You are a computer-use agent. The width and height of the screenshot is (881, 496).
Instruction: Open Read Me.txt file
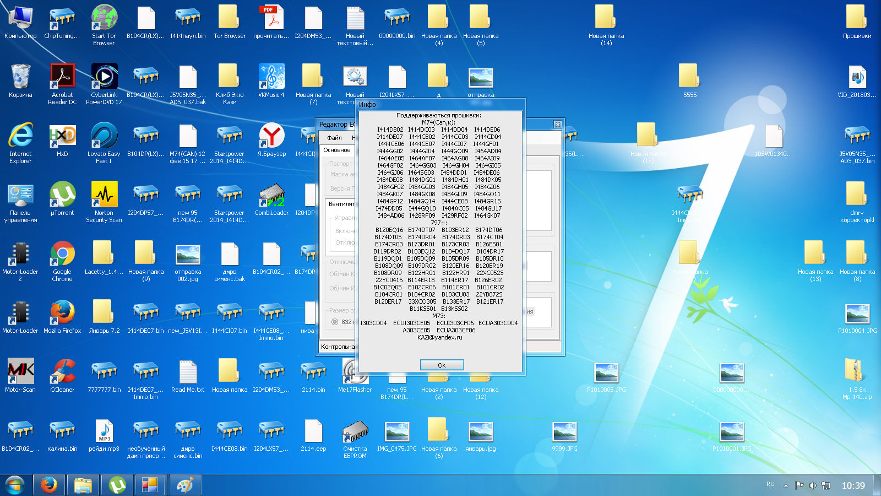[188, 376]
